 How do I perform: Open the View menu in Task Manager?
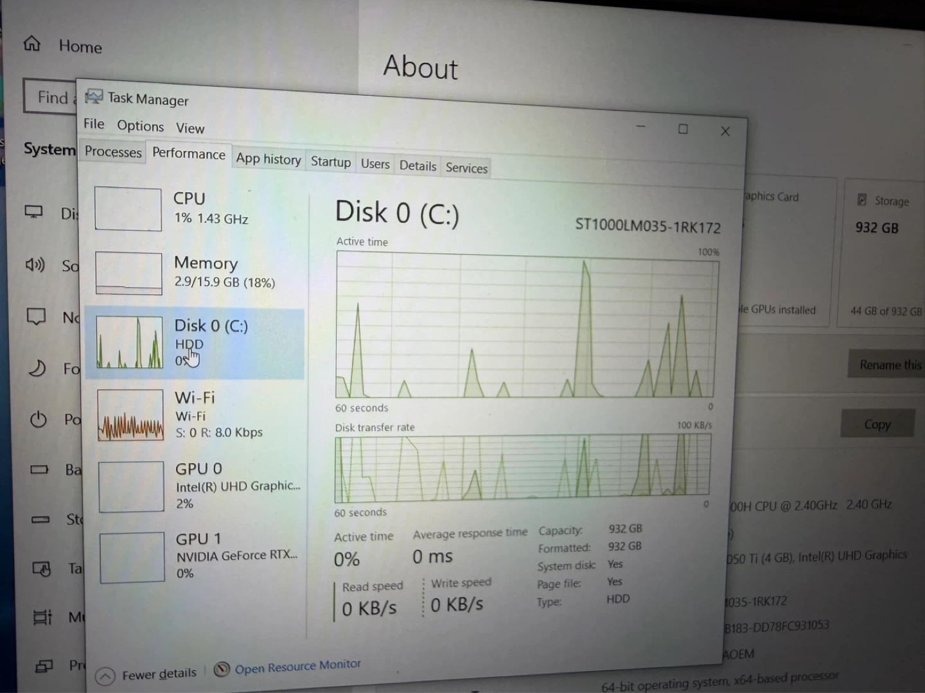(190, 128)
